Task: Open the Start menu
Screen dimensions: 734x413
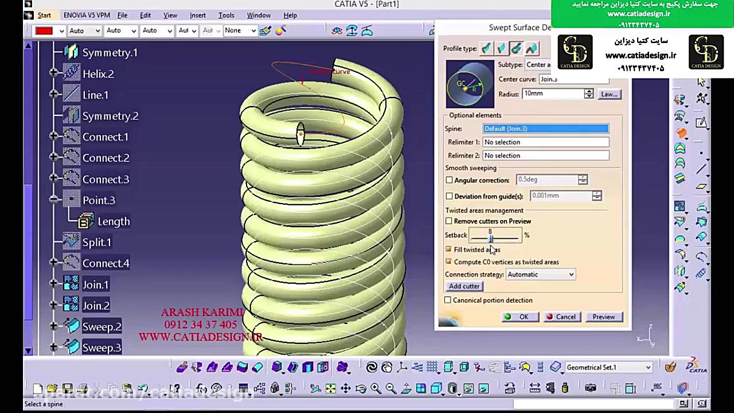Action: 44,15
